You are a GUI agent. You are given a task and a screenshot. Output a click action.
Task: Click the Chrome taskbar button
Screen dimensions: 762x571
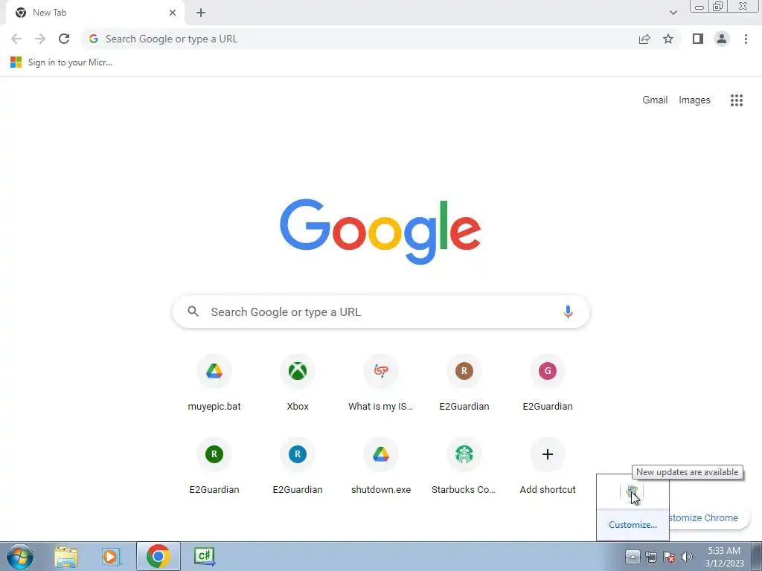(x=158, y=556)
